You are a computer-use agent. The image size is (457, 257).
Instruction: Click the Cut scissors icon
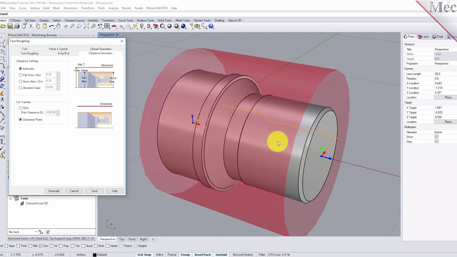pos(31,26)
